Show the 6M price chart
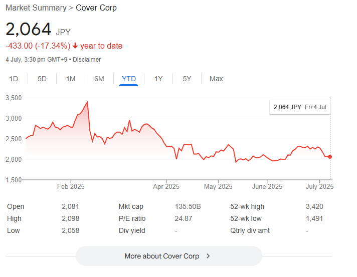 [99, 79]
